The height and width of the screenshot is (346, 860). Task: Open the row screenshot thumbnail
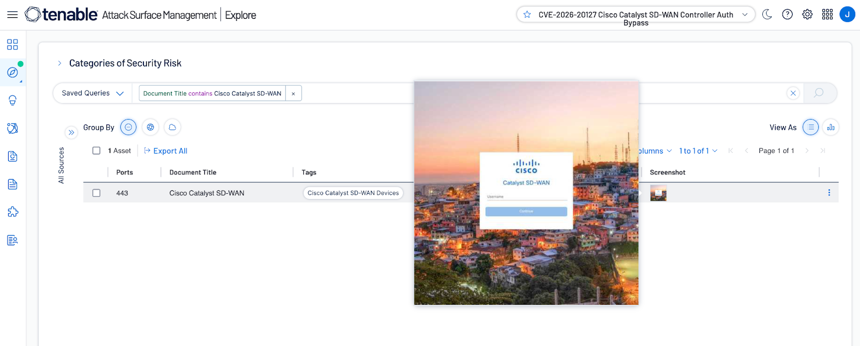(658, 193)
